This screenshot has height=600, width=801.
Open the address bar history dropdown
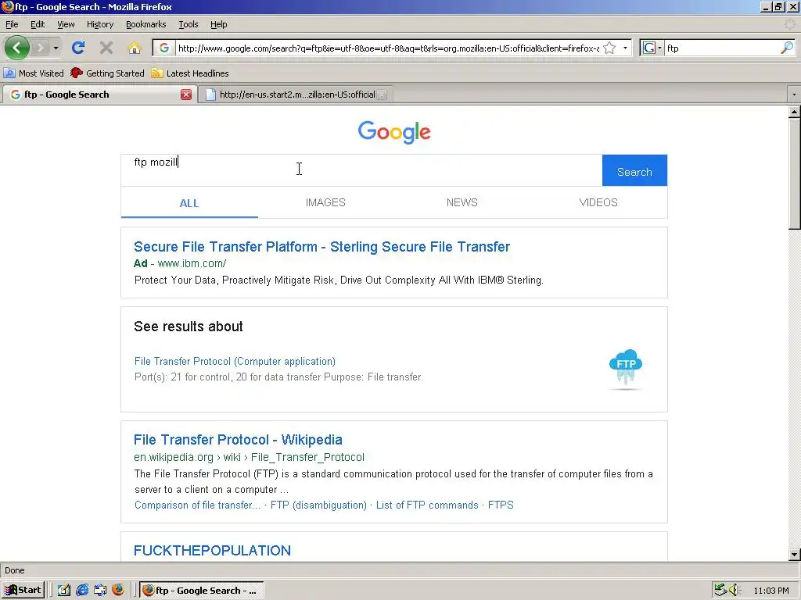click(625, 48)
